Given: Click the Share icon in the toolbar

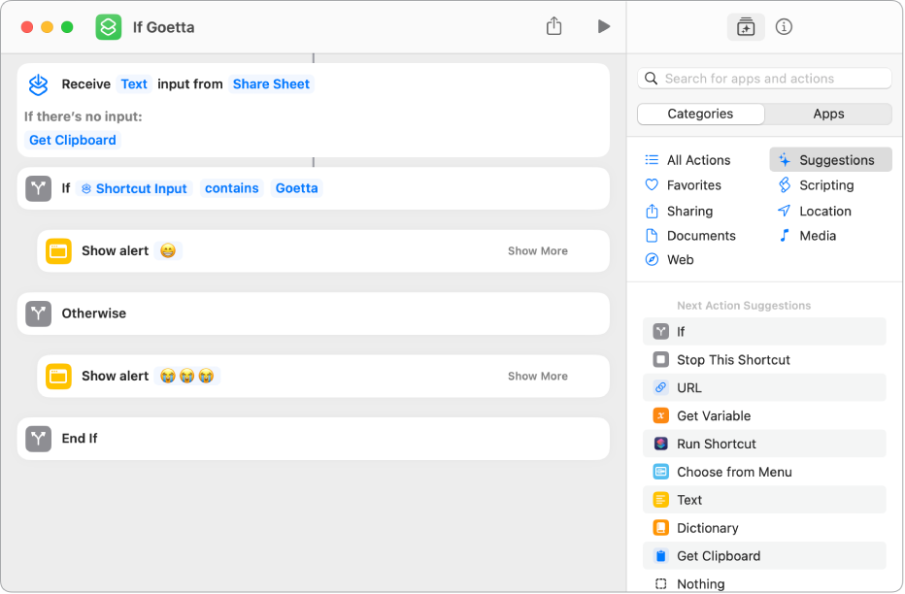Looking at the screenshot, I should [x=553, y=26].
